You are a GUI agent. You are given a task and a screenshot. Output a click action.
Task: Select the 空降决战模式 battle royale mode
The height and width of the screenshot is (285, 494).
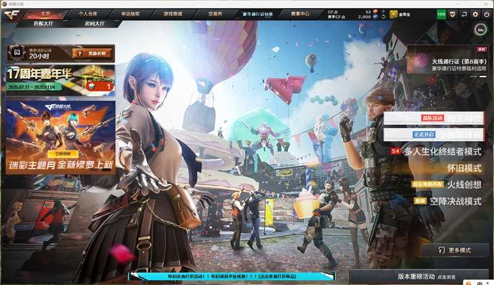point(456,201)
